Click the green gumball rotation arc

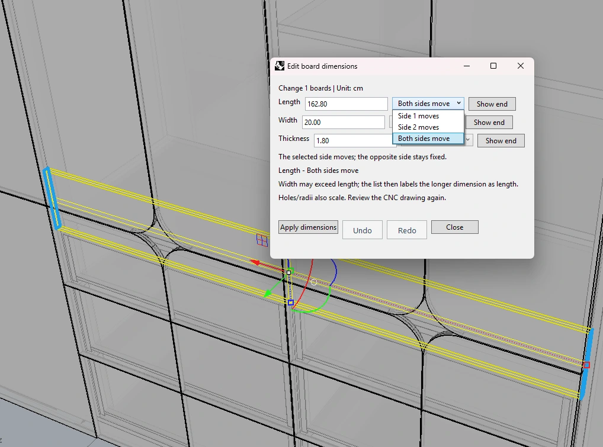coord(319,306)
